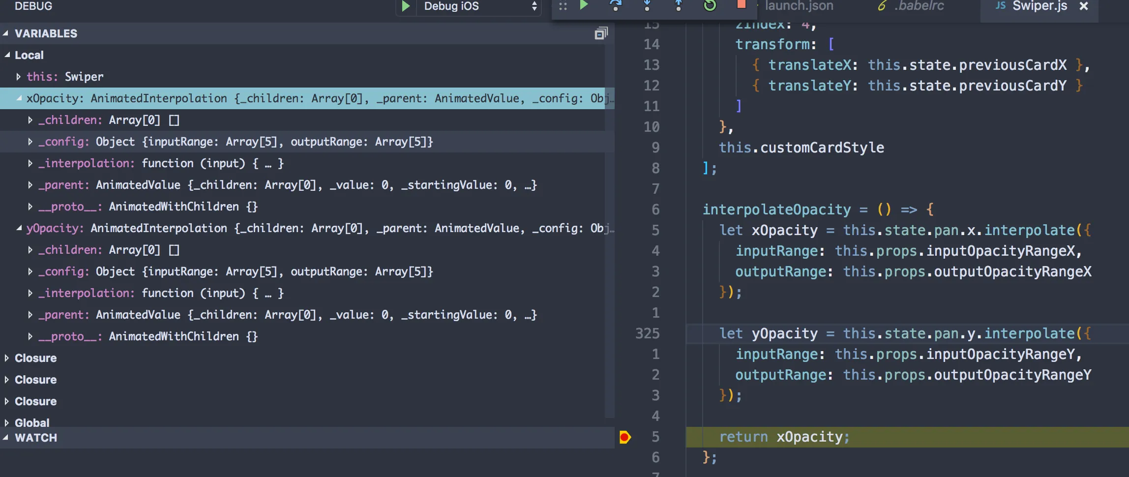Step out of the current function

click(679, 5)
